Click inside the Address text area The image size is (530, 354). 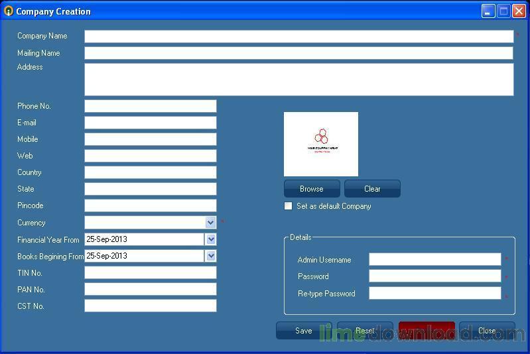[x=299, y=80]
